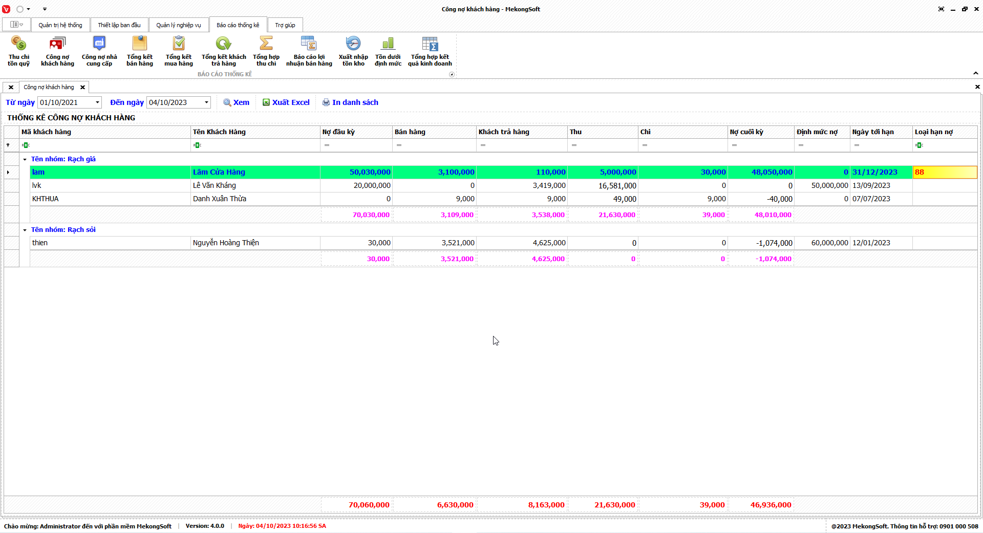Open Tồn dưới định mức report
This screenshot has width=983, height=533.
(x=388, y=51)
